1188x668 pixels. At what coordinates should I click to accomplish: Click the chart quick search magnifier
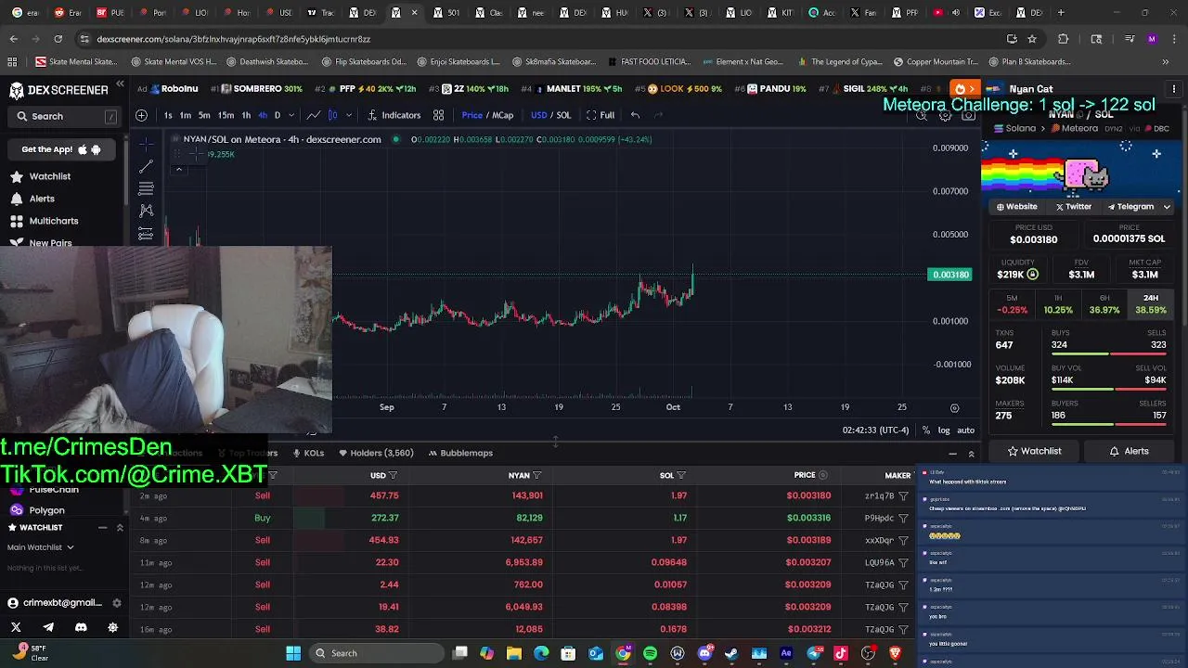pos(922,116)
